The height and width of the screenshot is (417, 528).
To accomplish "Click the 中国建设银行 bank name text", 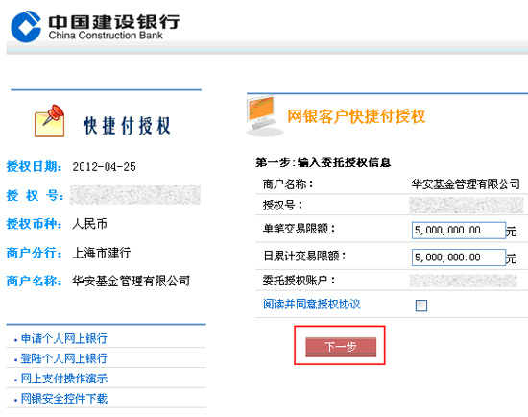I will coord(114,21).
